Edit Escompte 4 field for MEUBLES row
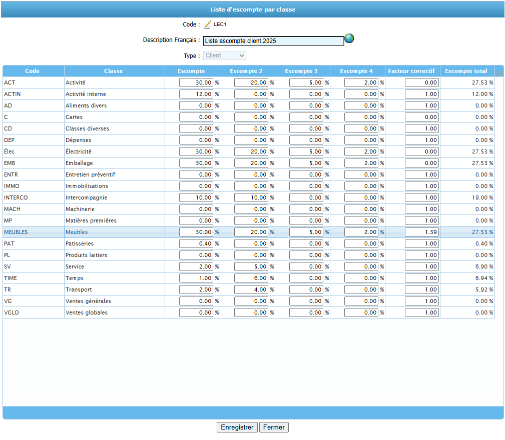 pyautogui.click(x=361, y=232)
